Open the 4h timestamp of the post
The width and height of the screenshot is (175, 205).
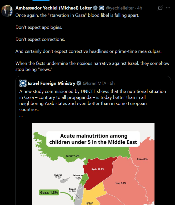(139, 8)
